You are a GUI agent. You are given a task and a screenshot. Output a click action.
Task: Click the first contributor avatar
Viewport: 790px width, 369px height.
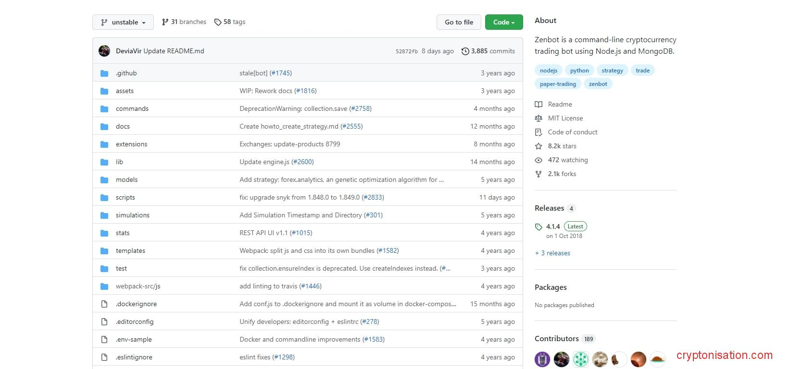(x=542, y=359)
